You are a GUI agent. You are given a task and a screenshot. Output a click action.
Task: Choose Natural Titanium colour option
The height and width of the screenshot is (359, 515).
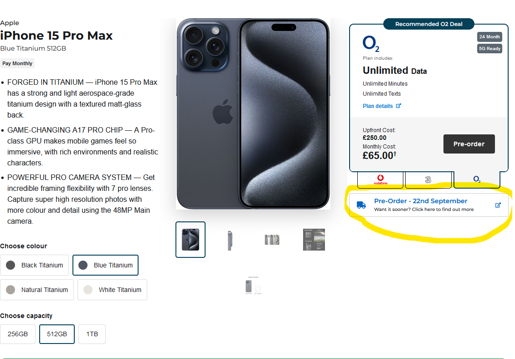coord(37,290)
